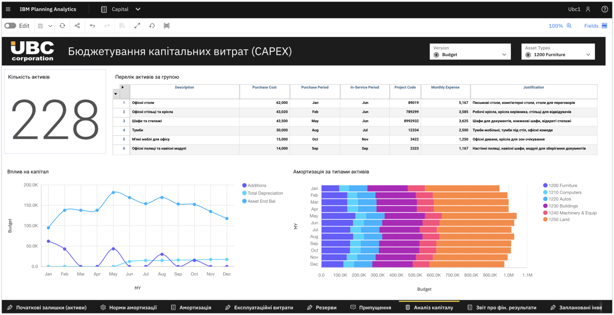
Task: Click the commit data icon next to redo
Action: [x=122, y=26]
